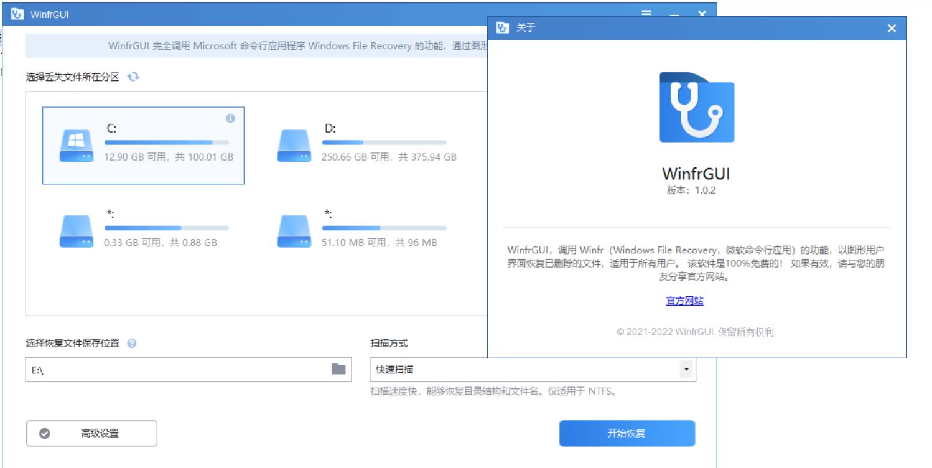Click the 选择丢失文件所在分区 label
Screen dimensions: 932x468
click(72, 77)
